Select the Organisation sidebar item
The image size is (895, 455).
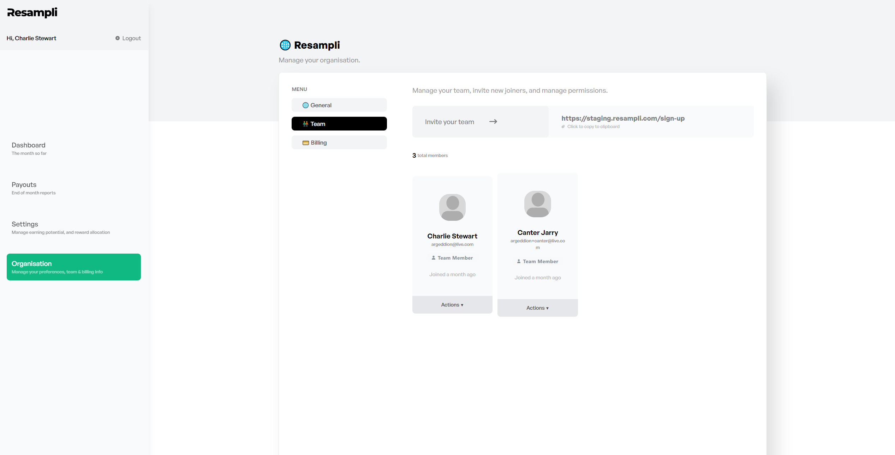(x=74, y=267)
